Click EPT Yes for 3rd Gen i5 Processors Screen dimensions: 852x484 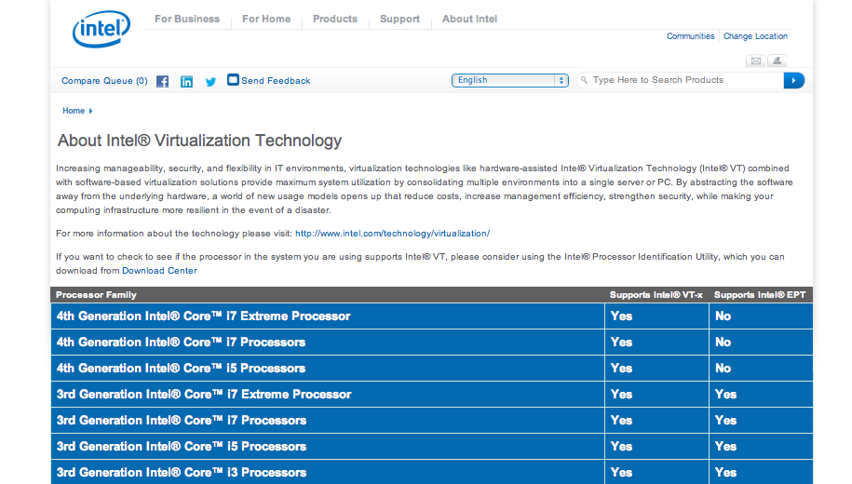click(726, 447)
